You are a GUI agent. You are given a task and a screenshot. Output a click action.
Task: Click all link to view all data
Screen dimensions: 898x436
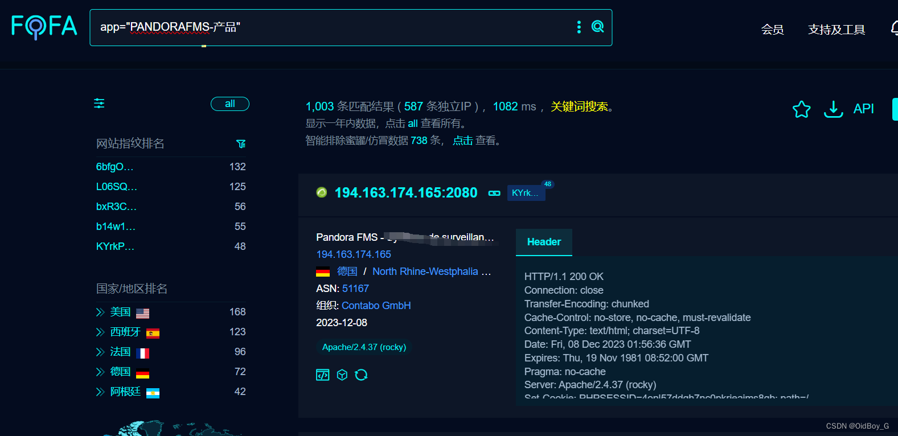(413, 124)
